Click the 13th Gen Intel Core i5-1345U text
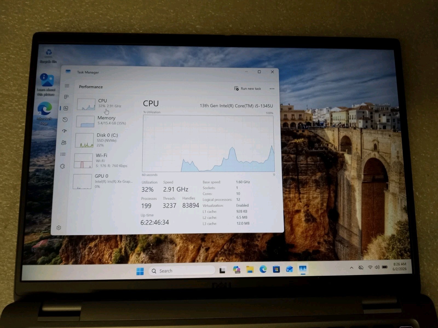The image size is (438, 328). (236, 106)
